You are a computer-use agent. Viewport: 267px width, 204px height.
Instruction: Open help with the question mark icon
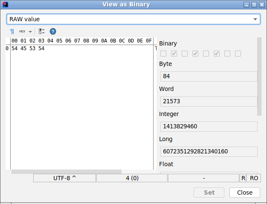click(x=53, y=31)
